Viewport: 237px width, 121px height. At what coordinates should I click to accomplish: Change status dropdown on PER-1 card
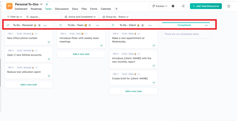[27, 34]
